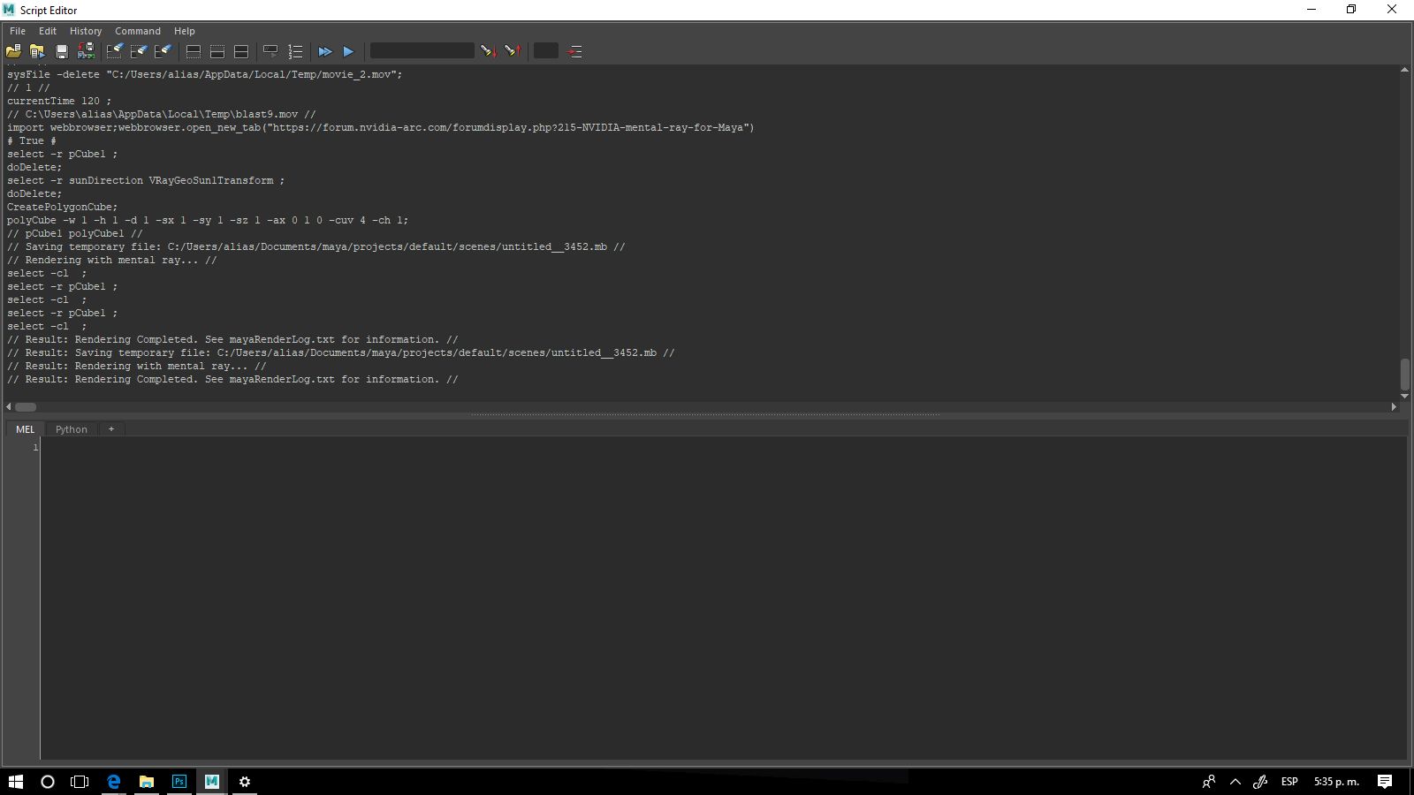Click last 'Result: Rendering Completed' line
The image size is (1414, 795).
point(232,379)
